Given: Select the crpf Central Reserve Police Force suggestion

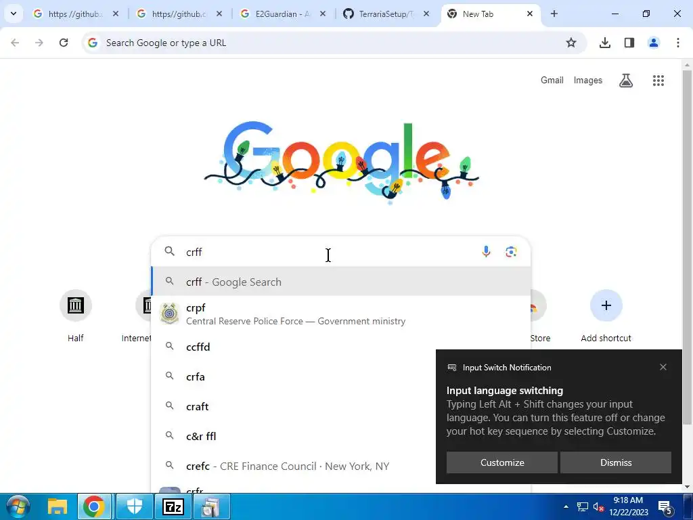Looking at the screenshot, I should click(x=341, y=314).
